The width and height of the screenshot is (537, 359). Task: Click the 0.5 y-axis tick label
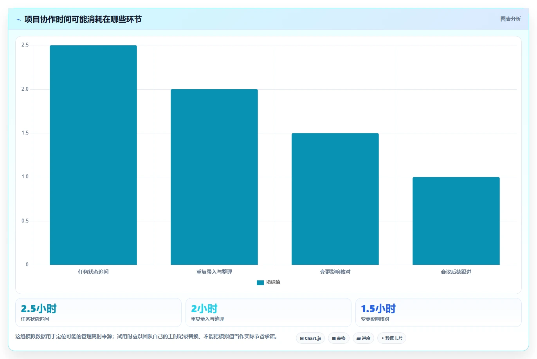point(25,221)
